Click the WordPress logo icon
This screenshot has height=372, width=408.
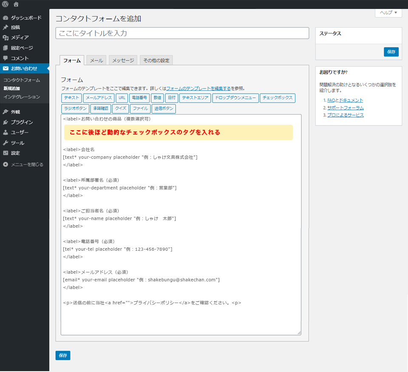[x=5, y=4]
